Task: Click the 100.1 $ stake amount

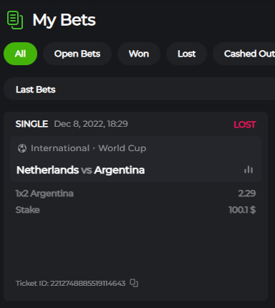Action: point(242,210)
